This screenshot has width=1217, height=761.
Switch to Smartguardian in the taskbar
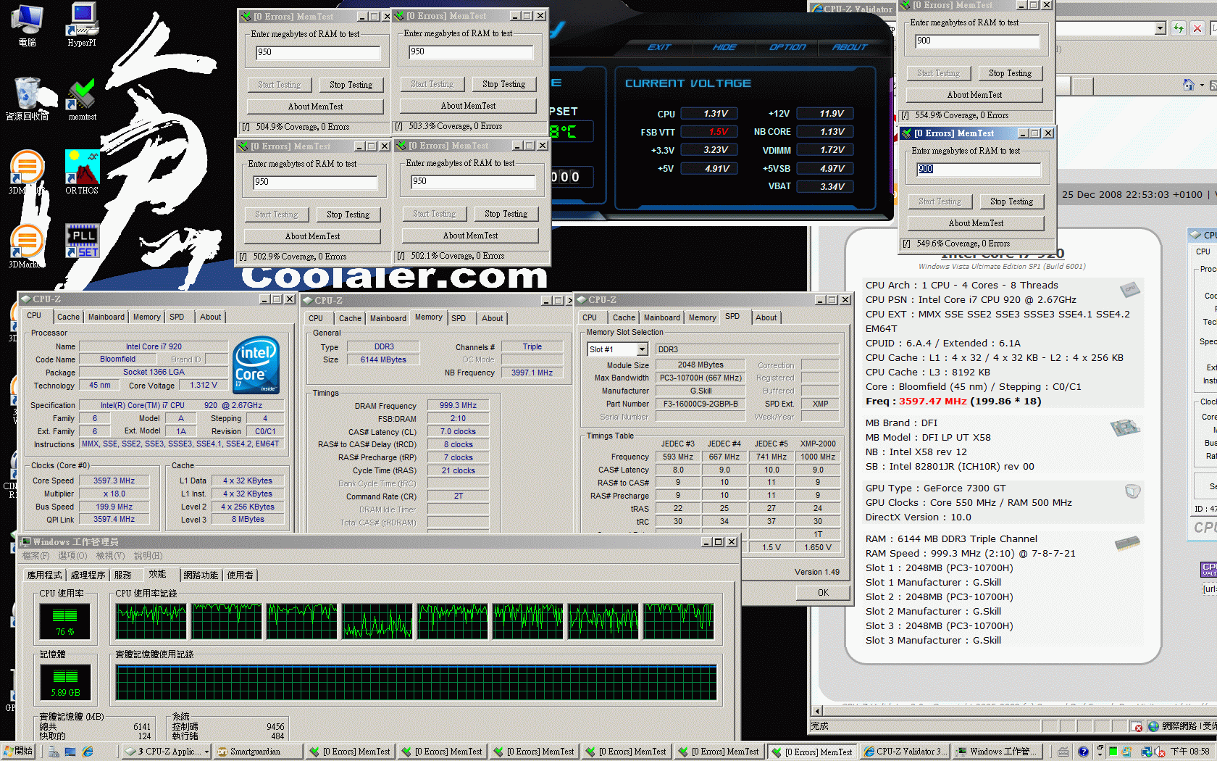click(x=259, y=752)
